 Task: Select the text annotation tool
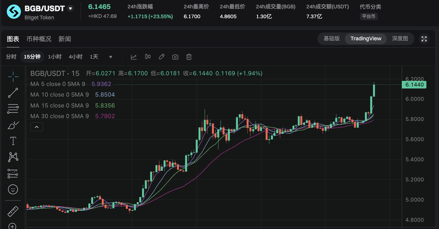pyautogui.click(x=13, y=141)
